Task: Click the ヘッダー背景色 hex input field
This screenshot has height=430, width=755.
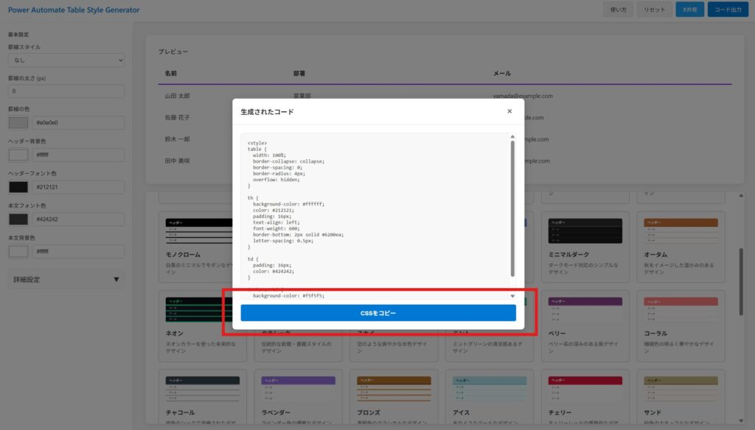Action: tap(78, 155)
